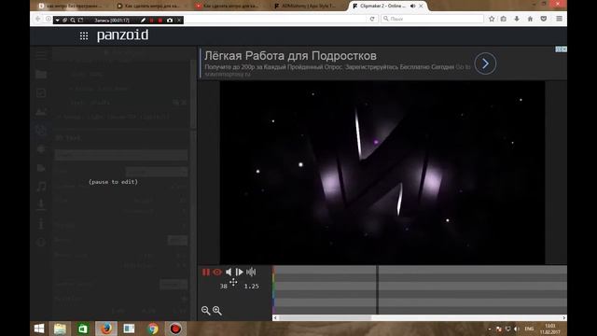Click the ad's round arrow button
The width and height of the screenshot is (597, 336).
click(485, 63)
